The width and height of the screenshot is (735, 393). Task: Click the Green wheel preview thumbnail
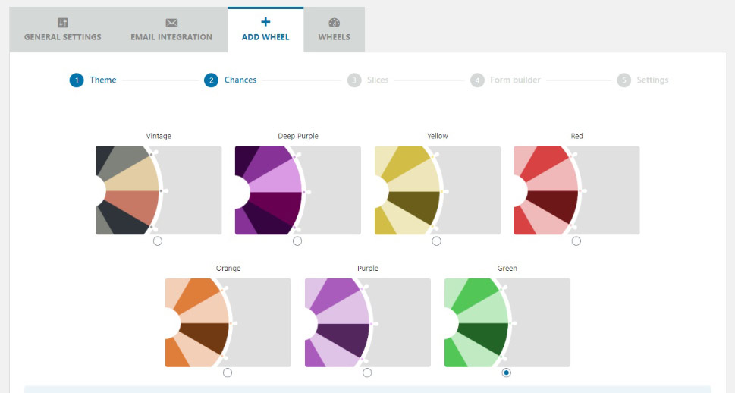(x=507, y=322)
